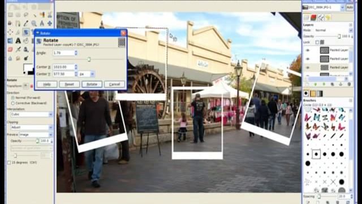Image resolution: width=362 pixels, height=204 pixels.
Task: Open Layers tab configuration menu
Action: click(x=351, y=25)
